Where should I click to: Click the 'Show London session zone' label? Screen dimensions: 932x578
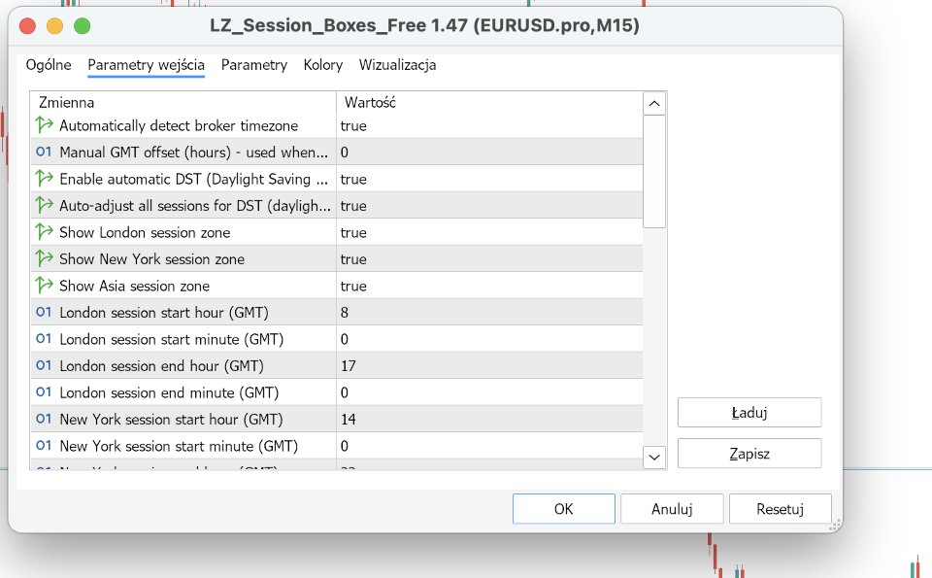tap(145, 232)
